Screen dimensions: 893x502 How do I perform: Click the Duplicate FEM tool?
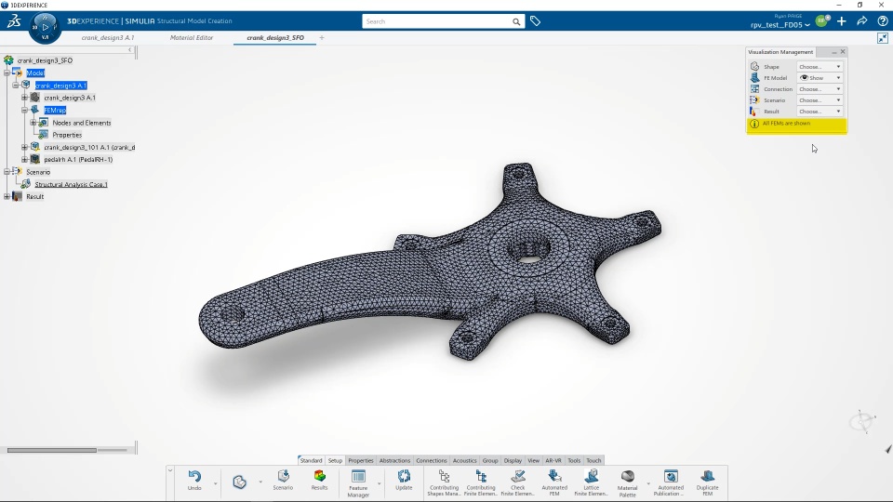point(707,476)
